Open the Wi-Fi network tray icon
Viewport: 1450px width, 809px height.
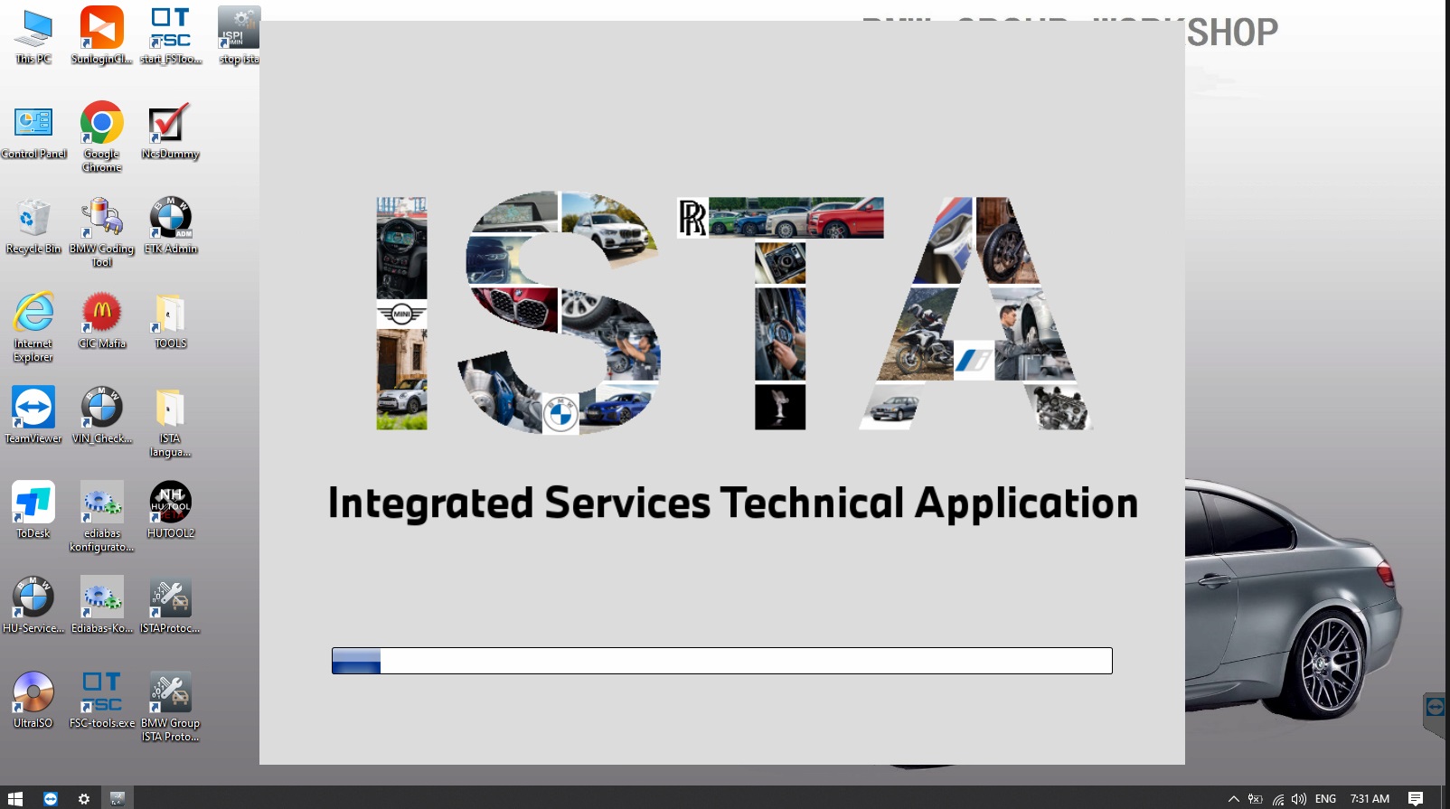click(1278, 799)
